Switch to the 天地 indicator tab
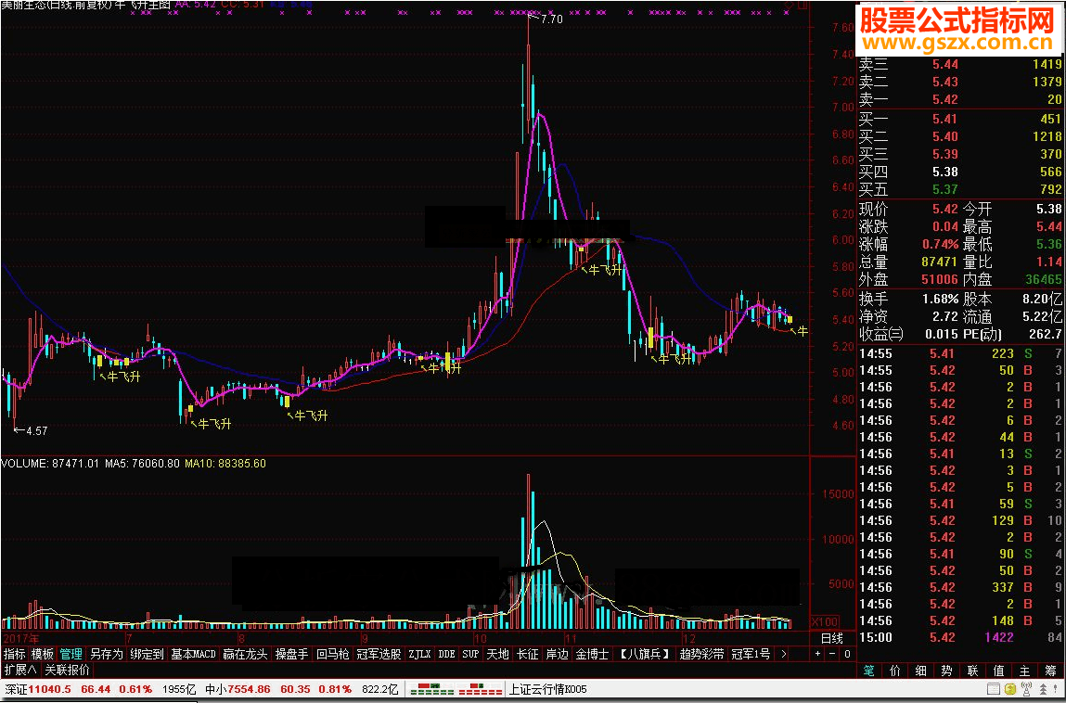The width and height of the screenshot is (1066, 703). coord(497,654)
